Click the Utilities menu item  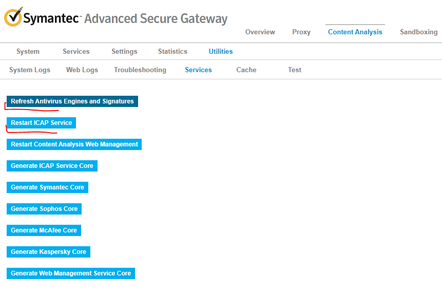tap(221, 51)
